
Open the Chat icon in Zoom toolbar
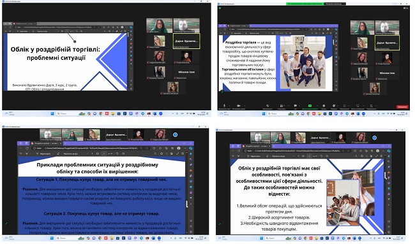click(x=296, y=106)
